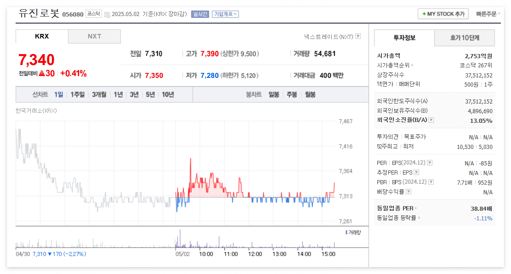Click the 배당수익률 question mark icon
Image resolution: width=511 pixels, height=274 pixels.
click(409, 191)
